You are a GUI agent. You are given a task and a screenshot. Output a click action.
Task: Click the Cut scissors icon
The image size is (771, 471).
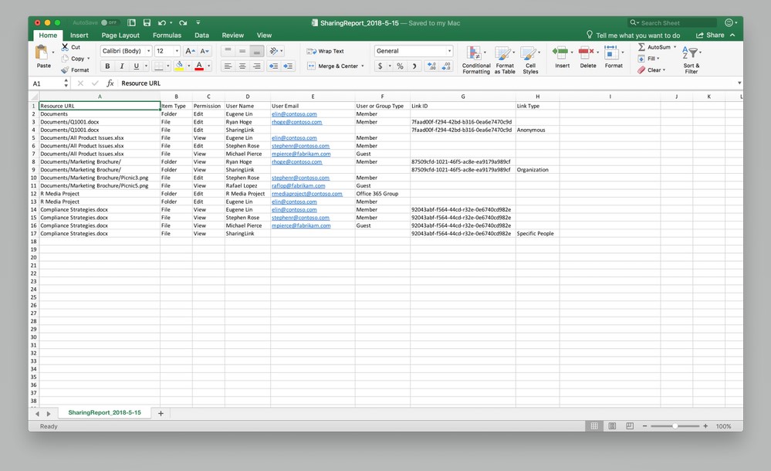point(65,47)
